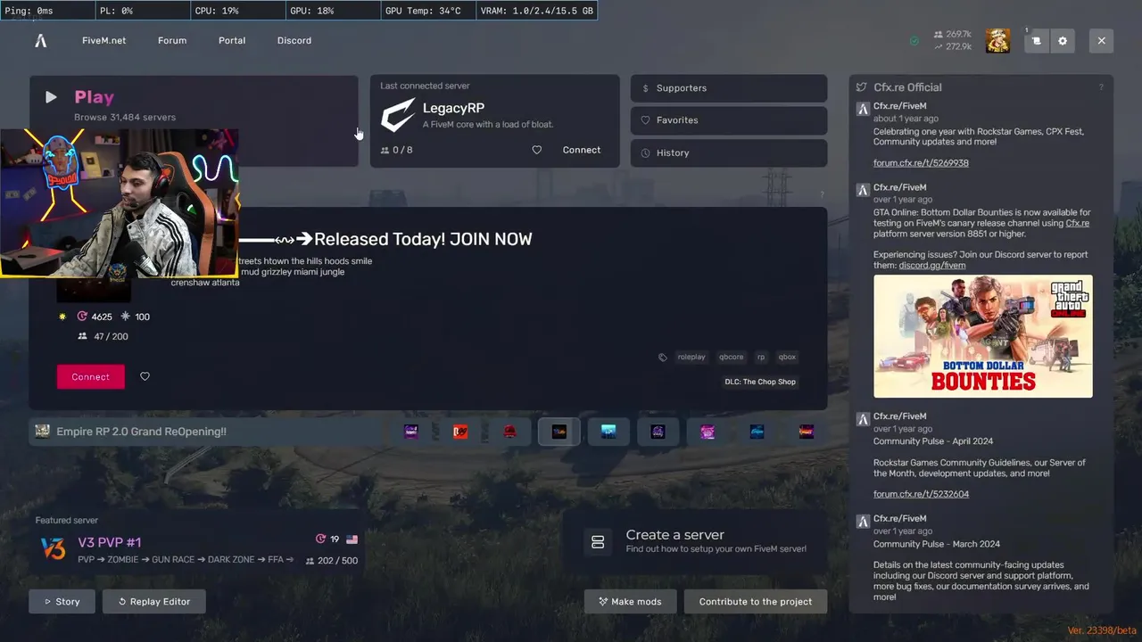Click the 47 / 200 player count
The image size is (1142, 642).
(103, 336)
